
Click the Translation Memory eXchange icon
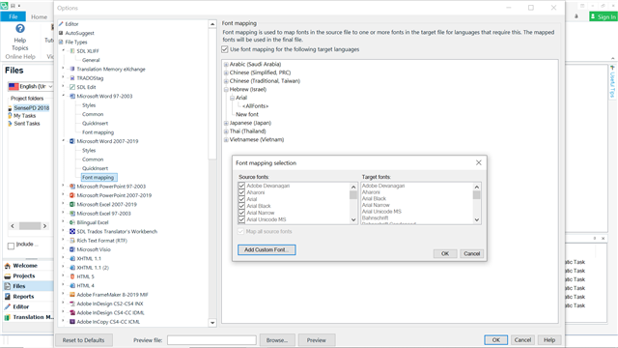pyautogui.click(x=72, y=69)
